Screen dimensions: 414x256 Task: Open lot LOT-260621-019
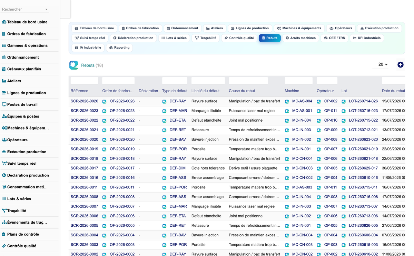pyautogui.click(x=363, y=149)
